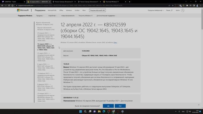Click release date value 12.04.2022
Screen dimensions: 203x114
tap(86, 51)
